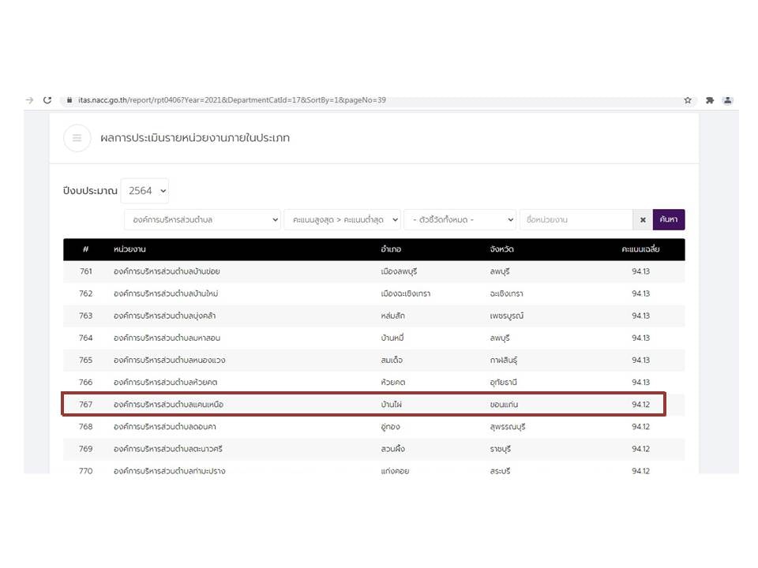This screenshot has height=568, width=758.
Task: Click score 94.12 in row 767
Action: coord(640,404)
